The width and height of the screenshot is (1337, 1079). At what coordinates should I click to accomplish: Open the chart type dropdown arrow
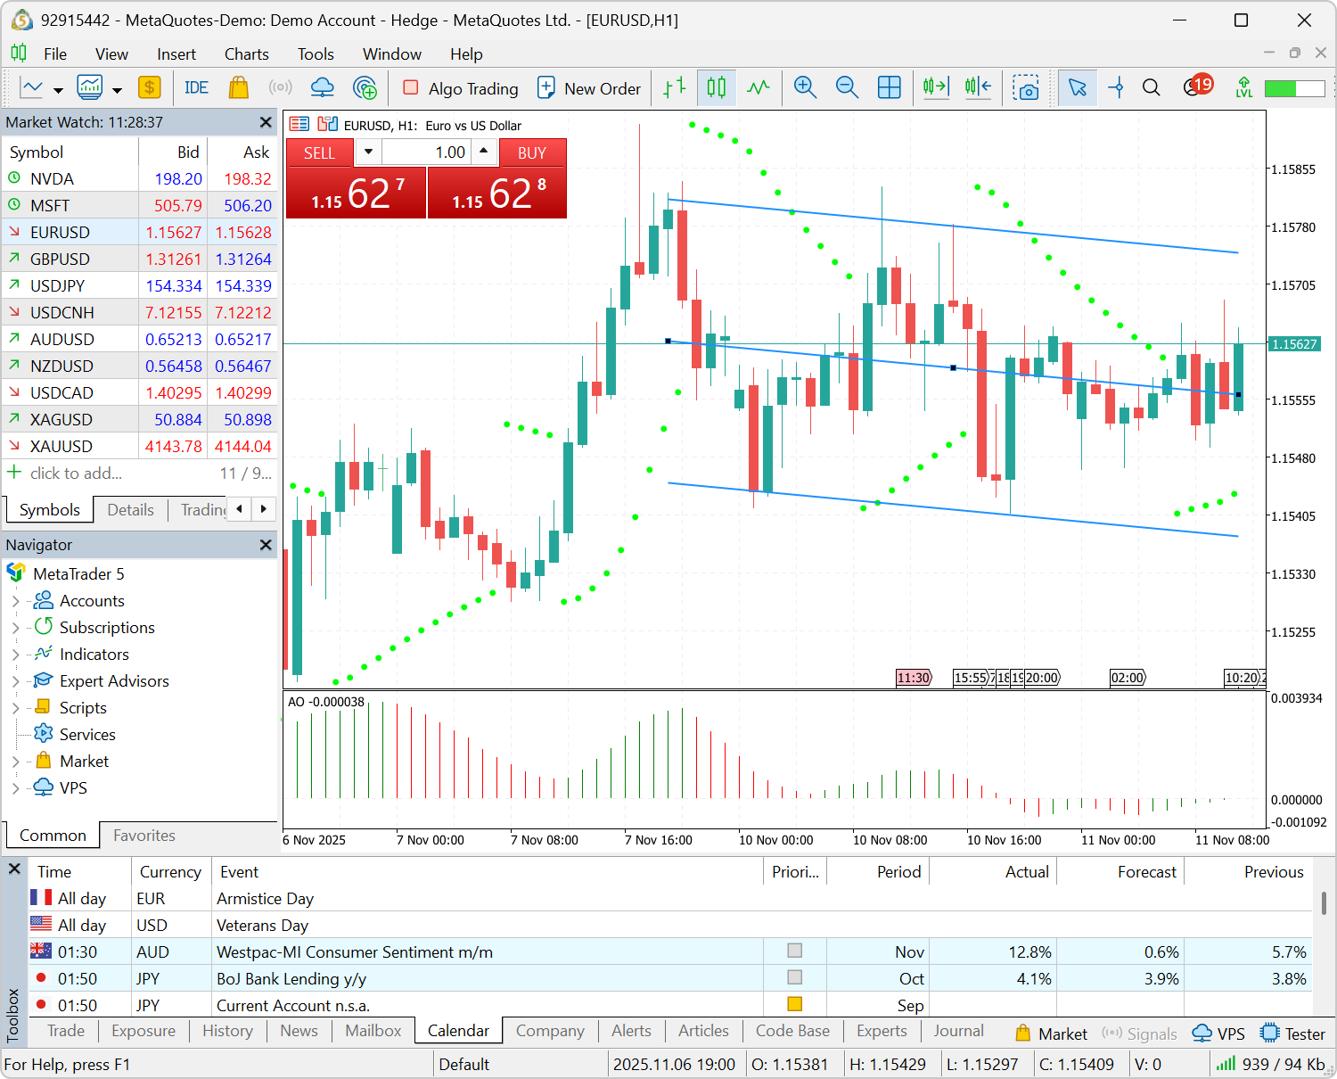click(x=58, y=87)
